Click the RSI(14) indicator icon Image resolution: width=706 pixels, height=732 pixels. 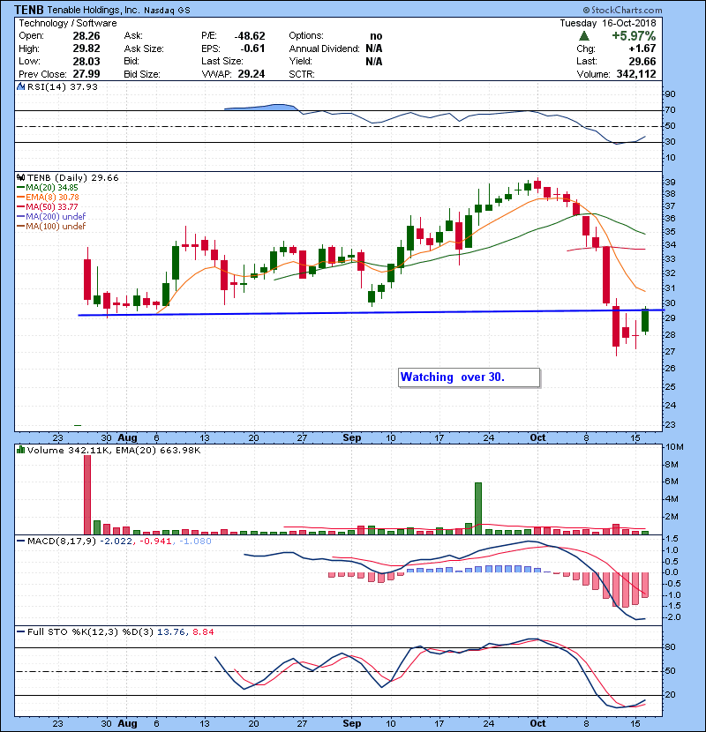click(20, 86)
